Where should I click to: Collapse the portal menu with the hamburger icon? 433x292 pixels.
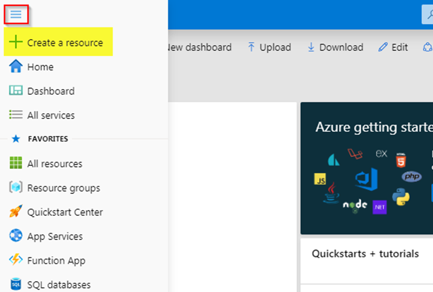pyautogui.click(x=16, y=14)
